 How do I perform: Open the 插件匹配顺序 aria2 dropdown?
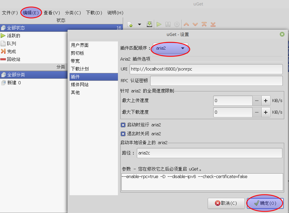[170, 48]
